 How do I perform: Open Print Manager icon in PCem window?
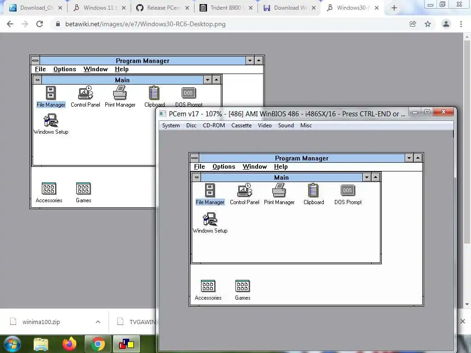tap(279, 194)
